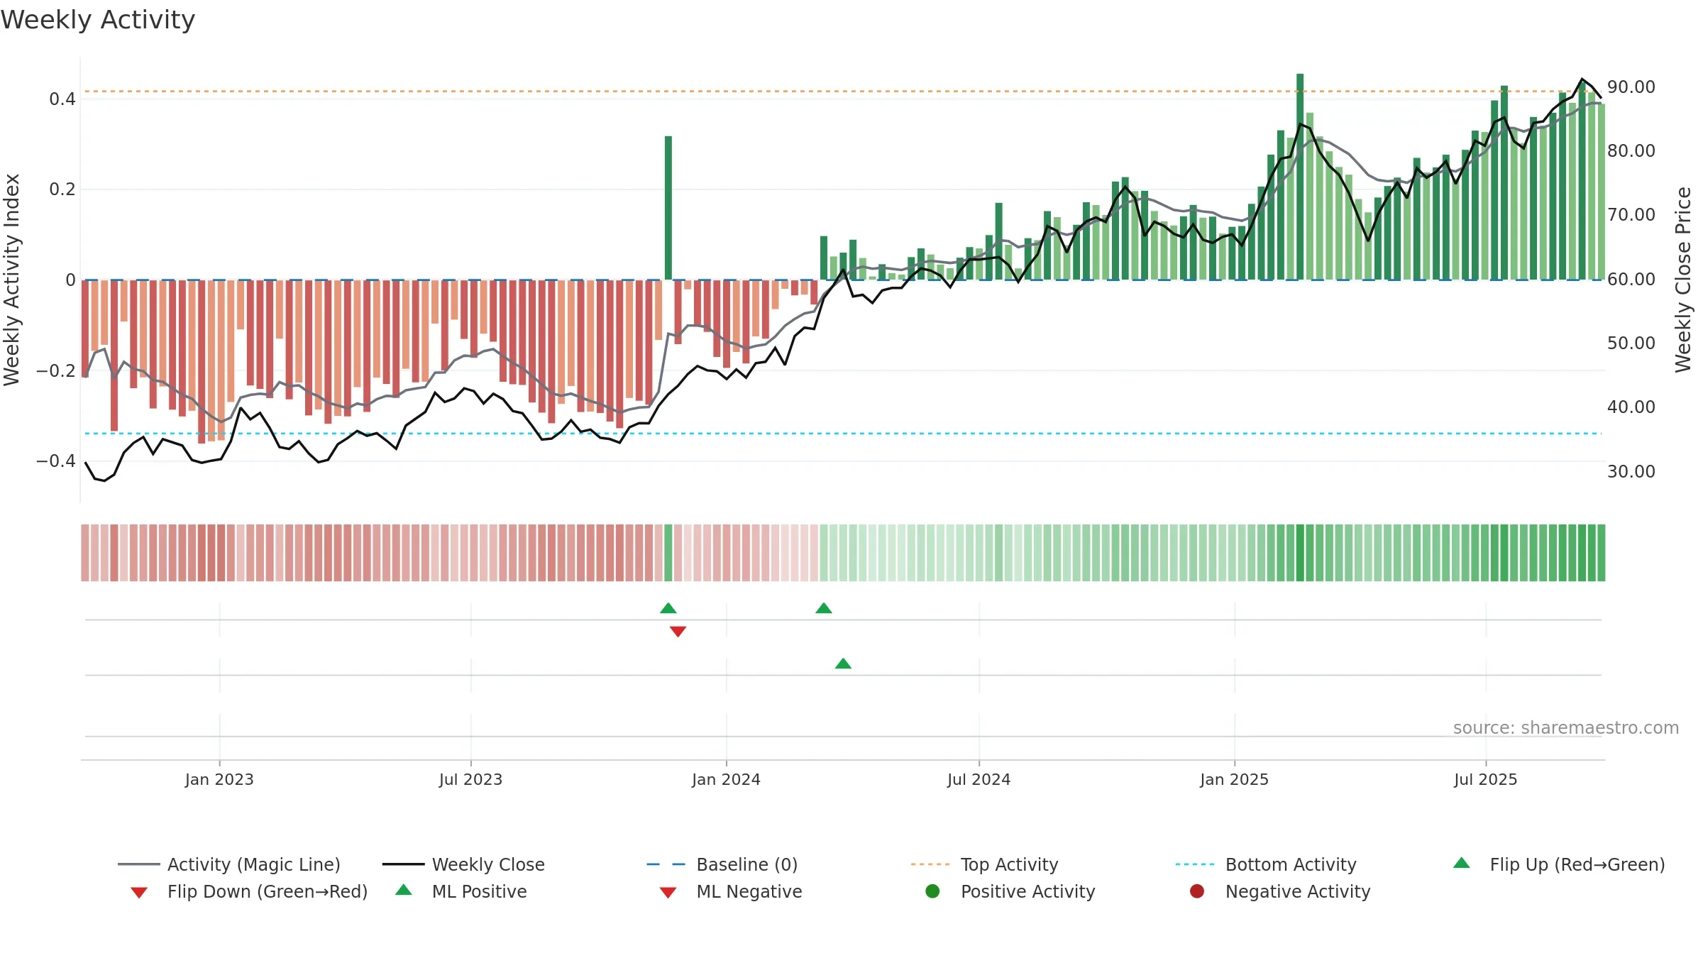Screen dimensions: 1703x958
Task: Click the gray Activity Magic Line legend swatch
Action: 139,864
